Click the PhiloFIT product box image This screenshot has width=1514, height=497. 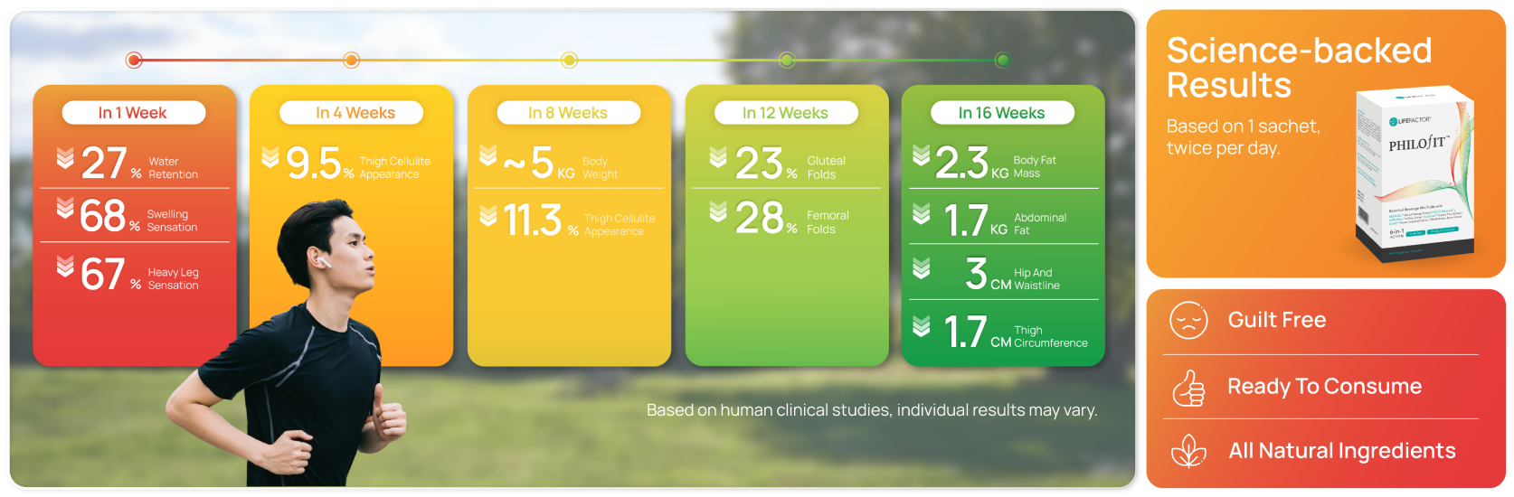click(1415, 176)
